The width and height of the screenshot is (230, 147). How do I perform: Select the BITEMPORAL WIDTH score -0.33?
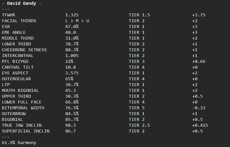(x=199, y=108)
